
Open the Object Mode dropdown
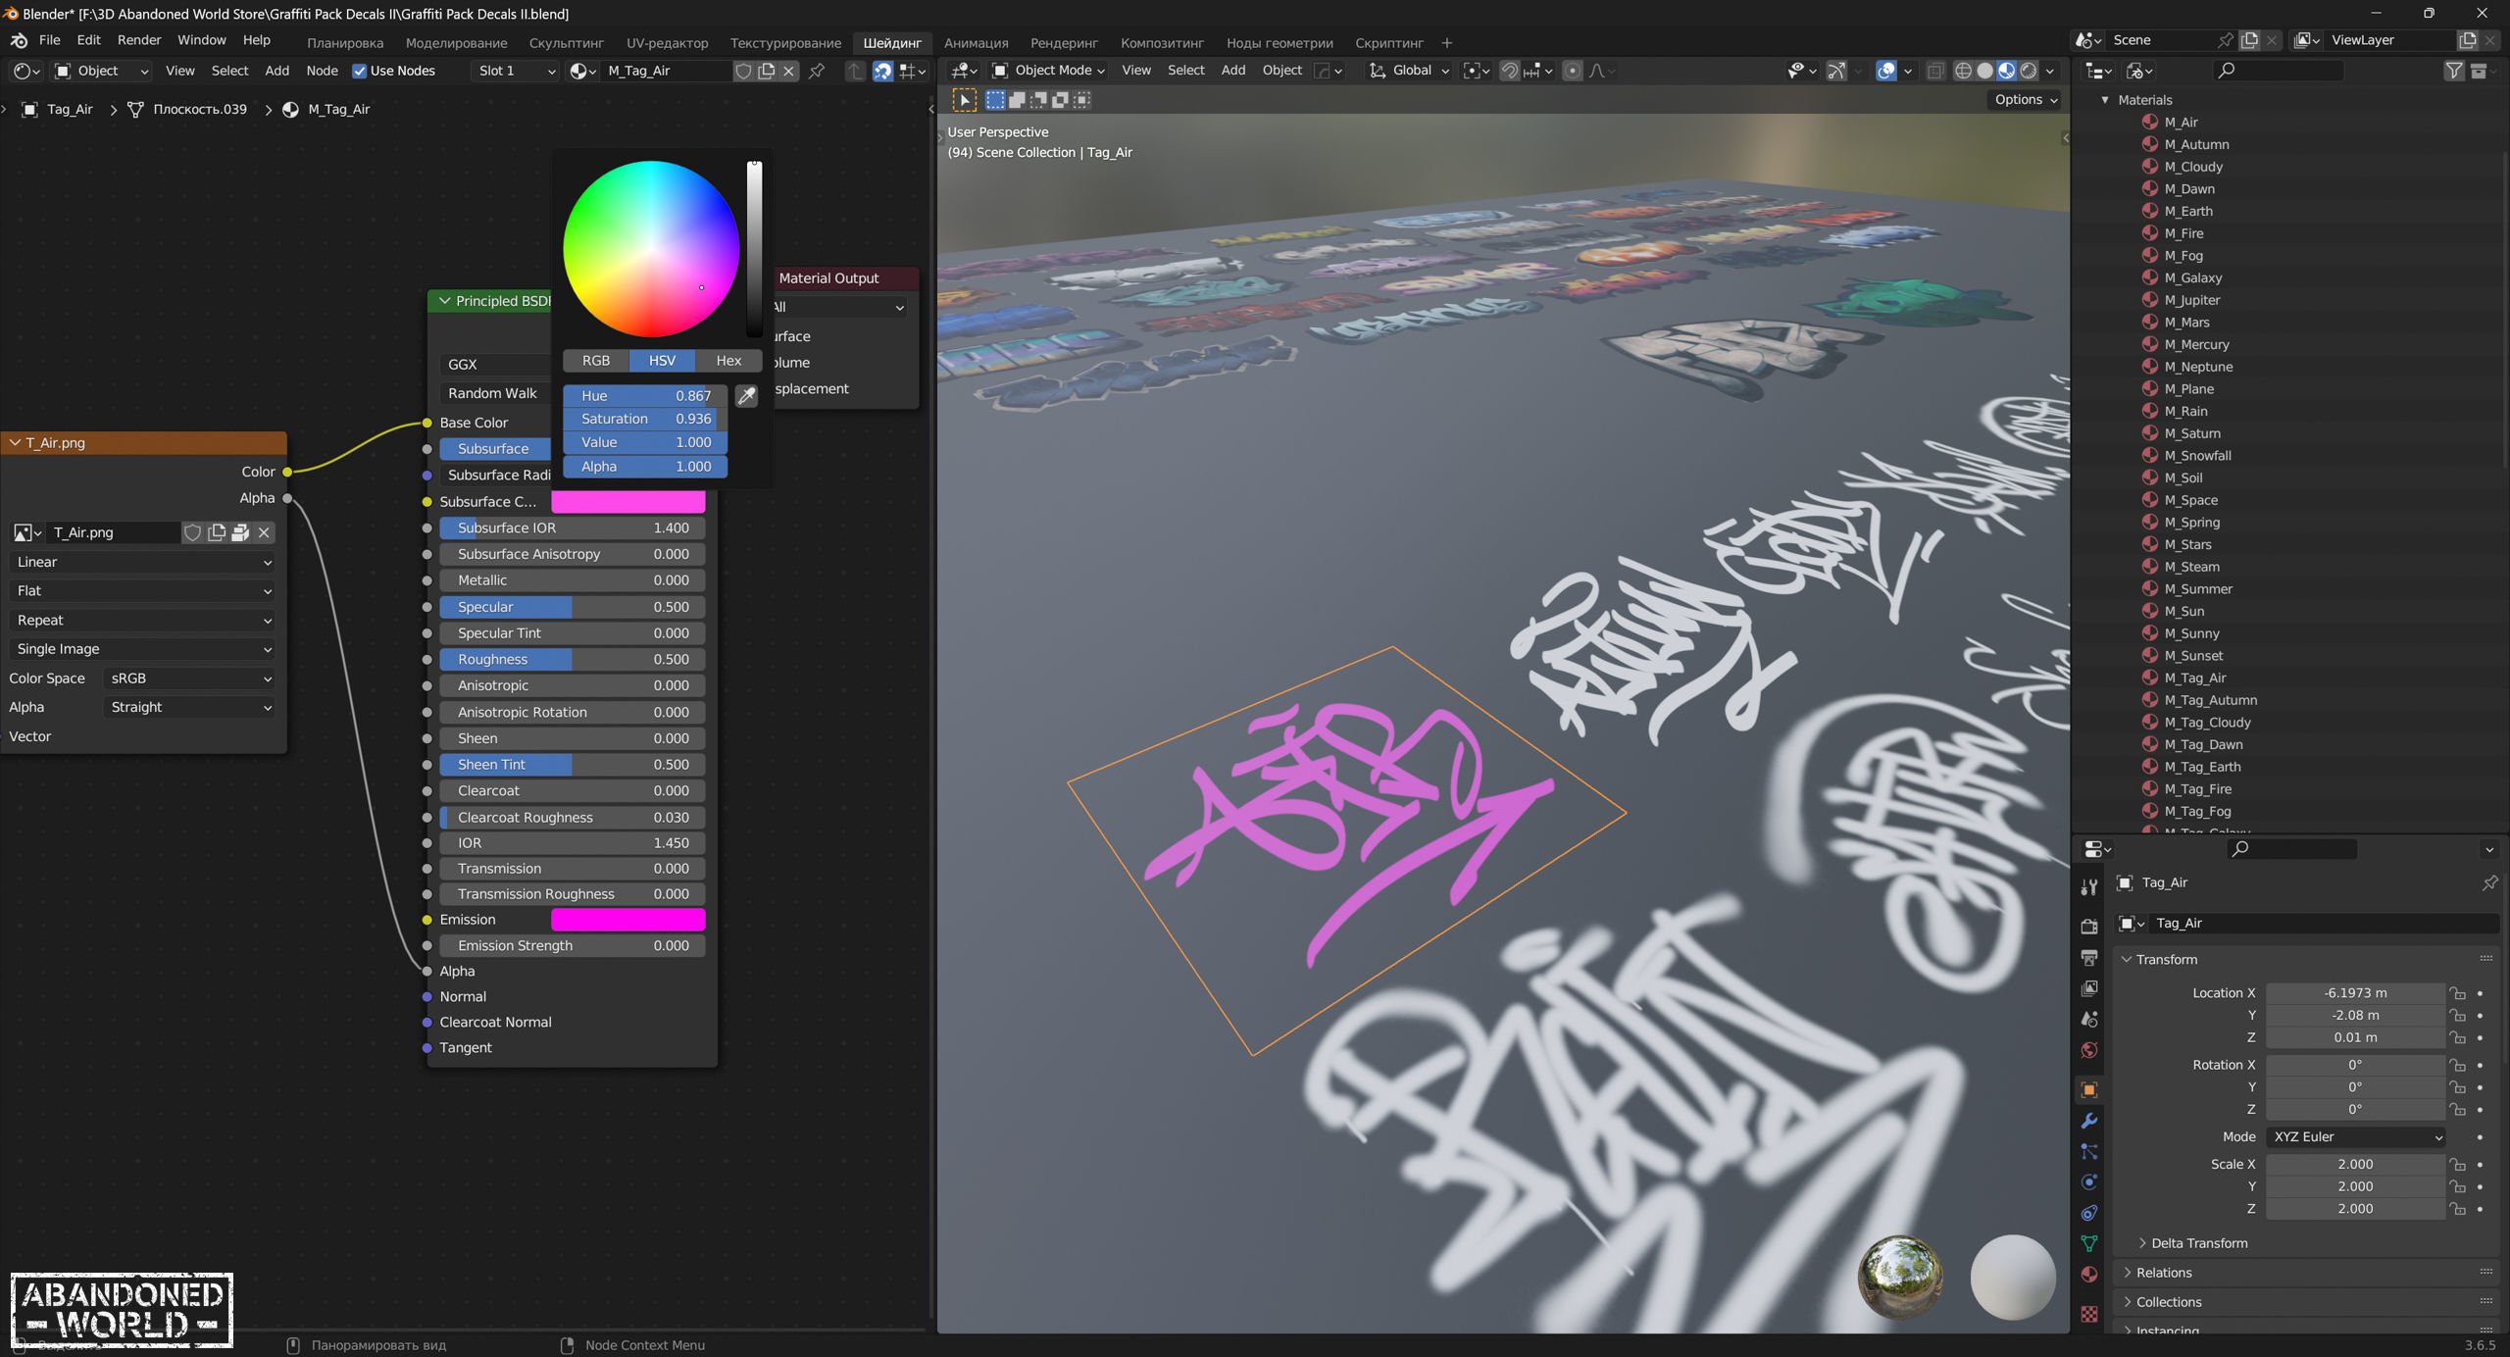[1049, 71]
